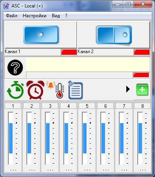The image size is (155, 177).
Task: Open the blue notepad log icon
Action: pos(76,90)
